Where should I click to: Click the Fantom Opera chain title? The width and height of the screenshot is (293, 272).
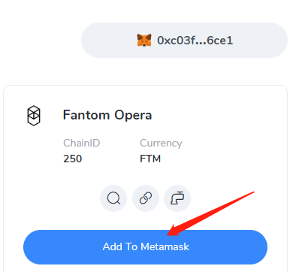pyautogui.click(x=107, y=115)
